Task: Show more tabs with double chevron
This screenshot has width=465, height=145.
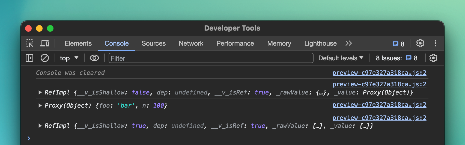Action: (348, 43)
